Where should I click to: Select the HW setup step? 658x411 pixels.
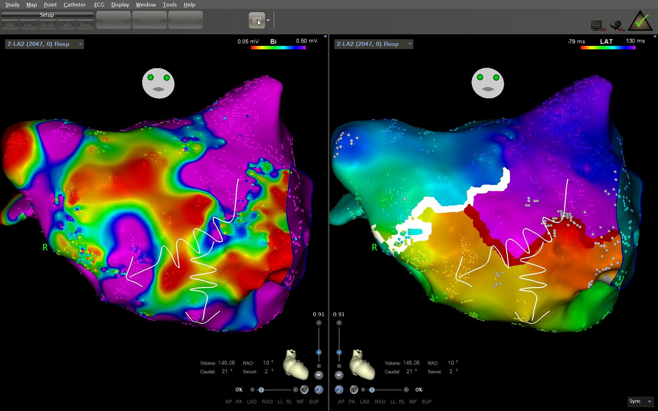pos(10,25)
